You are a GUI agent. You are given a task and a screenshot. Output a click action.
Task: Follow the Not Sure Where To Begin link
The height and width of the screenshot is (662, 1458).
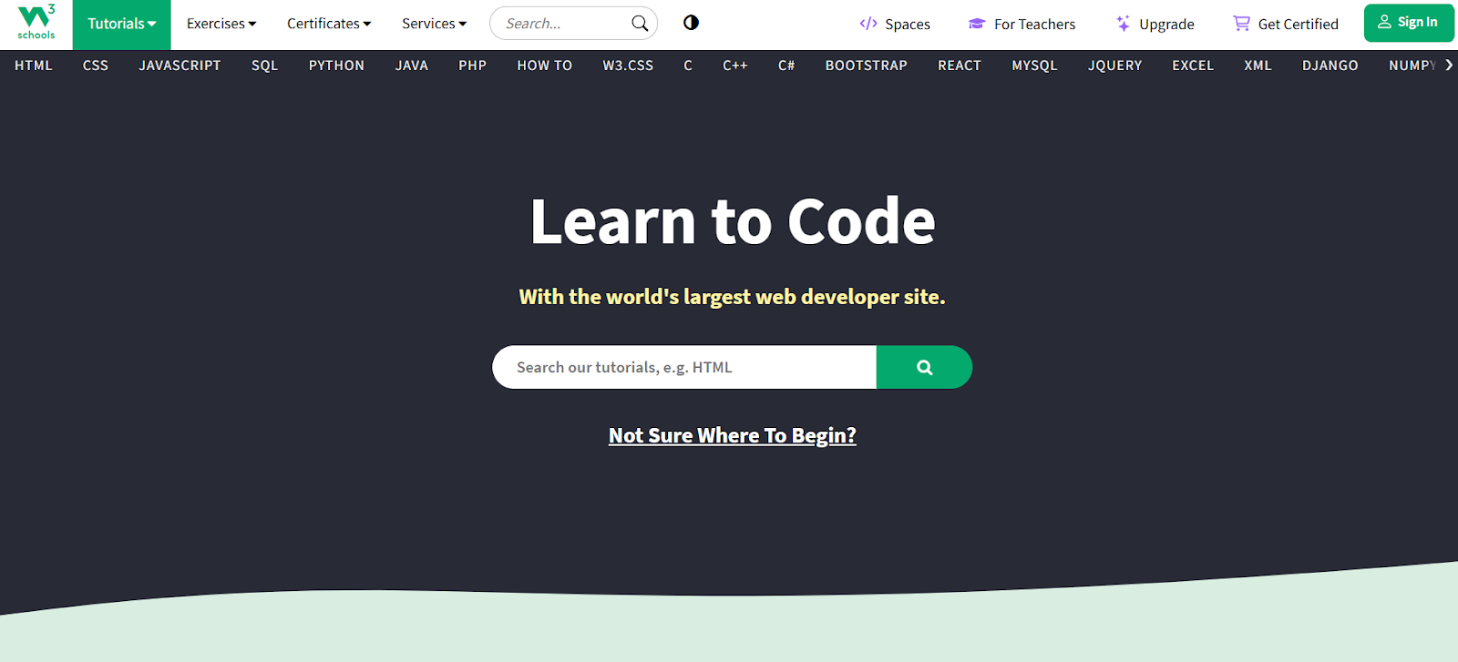pos(732,435)
